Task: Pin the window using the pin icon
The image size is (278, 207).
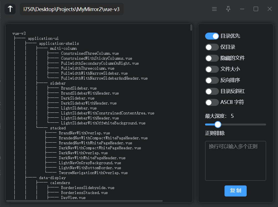Action: pos(228,9)
